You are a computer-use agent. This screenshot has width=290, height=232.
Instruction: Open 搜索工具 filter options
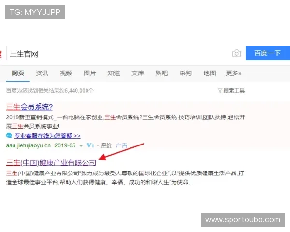(234, 91)
